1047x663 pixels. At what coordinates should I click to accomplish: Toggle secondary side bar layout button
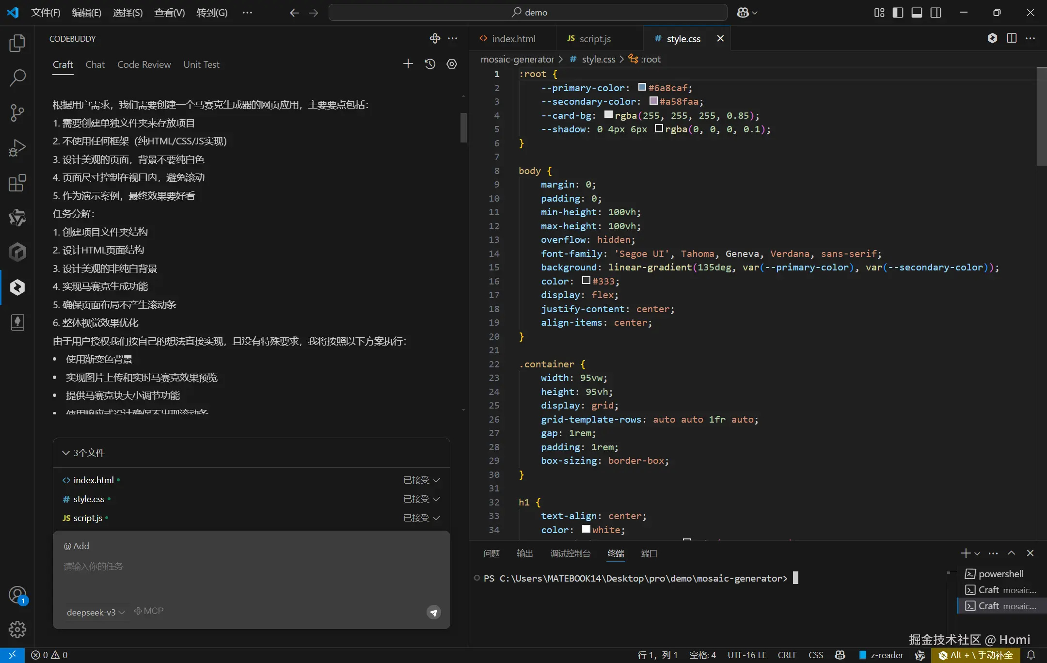click(936, 13)
